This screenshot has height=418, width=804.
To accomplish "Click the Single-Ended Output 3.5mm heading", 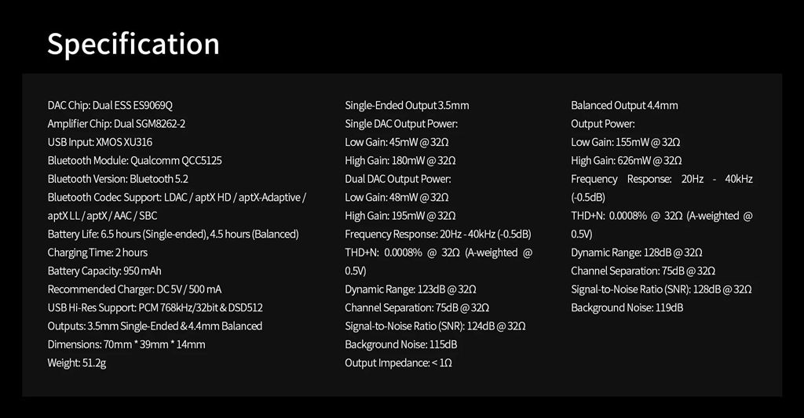I will pos(407,105).
